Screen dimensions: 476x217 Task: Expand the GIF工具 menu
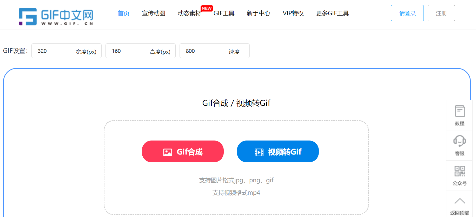(224, 13)
